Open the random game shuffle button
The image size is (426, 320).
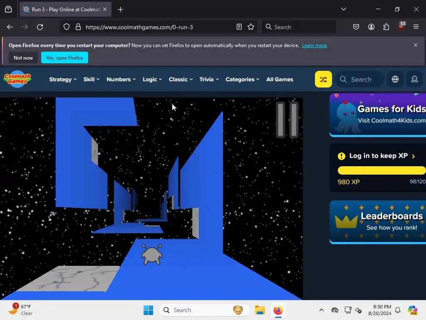(323, 79)
